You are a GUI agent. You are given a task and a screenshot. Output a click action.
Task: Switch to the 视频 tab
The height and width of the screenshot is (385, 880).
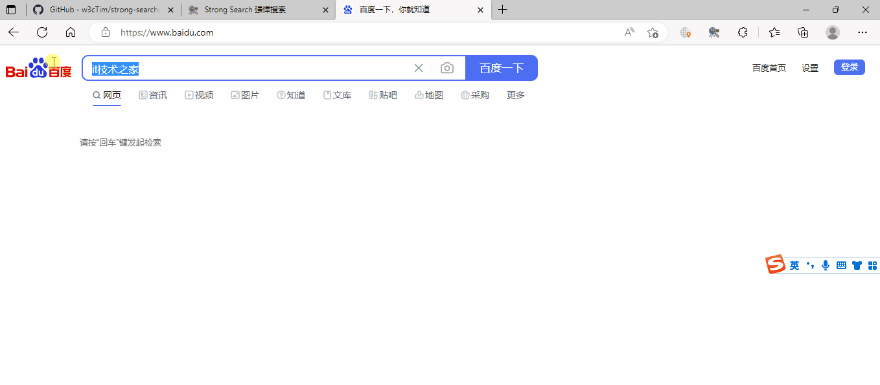point(199,95)
